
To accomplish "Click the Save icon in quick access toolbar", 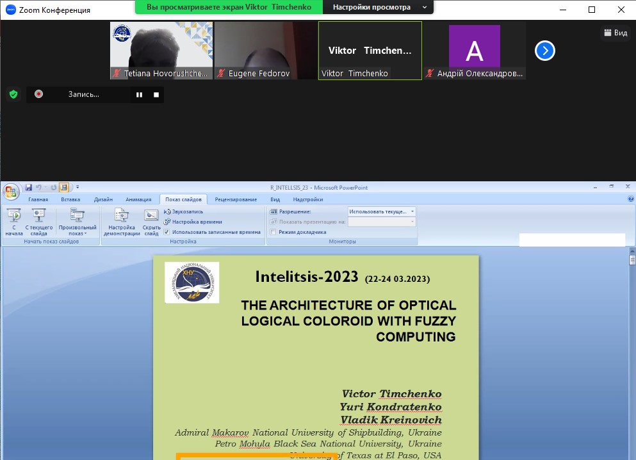I will click(28, 188).
